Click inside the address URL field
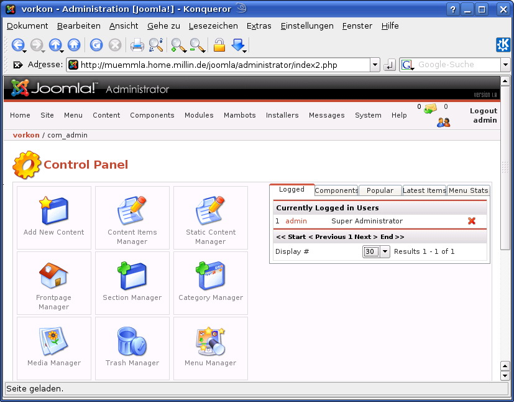This screenshot has height=402, width=514. pos(219,65)
